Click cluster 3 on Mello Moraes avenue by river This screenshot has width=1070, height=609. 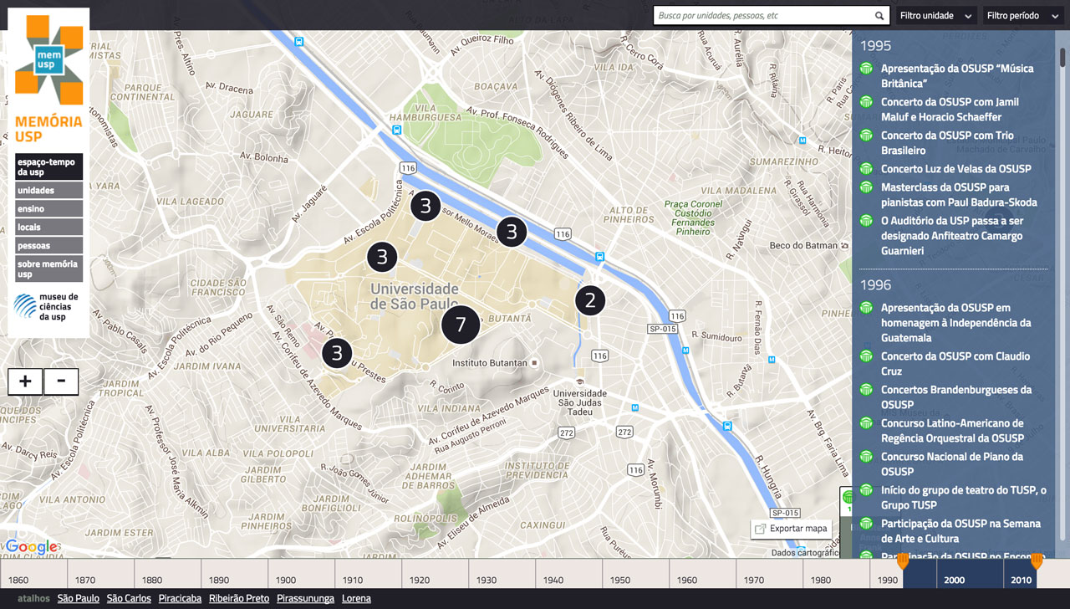coord(512,232)
